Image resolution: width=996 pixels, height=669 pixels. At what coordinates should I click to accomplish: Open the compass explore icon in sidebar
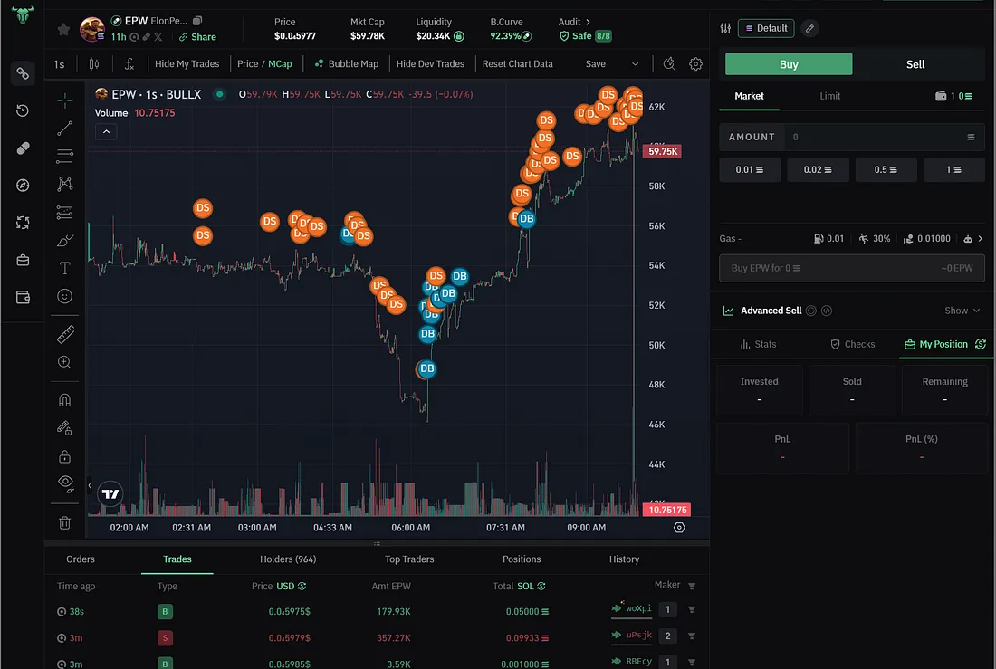tap(23, 186)
